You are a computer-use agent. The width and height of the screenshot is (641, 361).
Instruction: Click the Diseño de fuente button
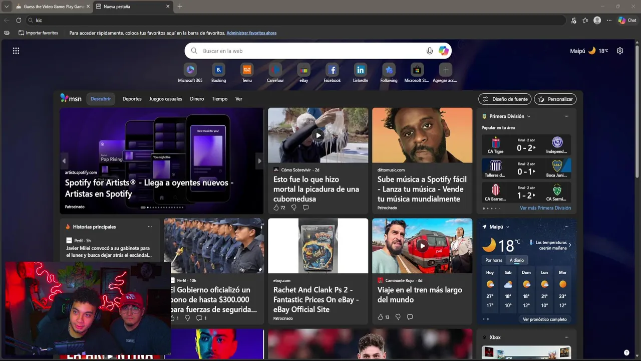[505, 99]
